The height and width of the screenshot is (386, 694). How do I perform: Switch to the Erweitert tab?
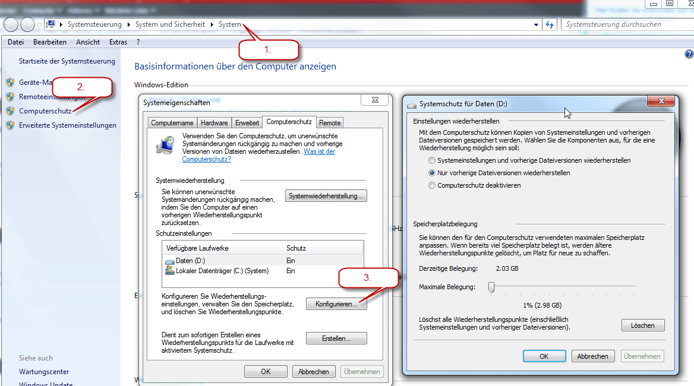click(x=247, y=123)
